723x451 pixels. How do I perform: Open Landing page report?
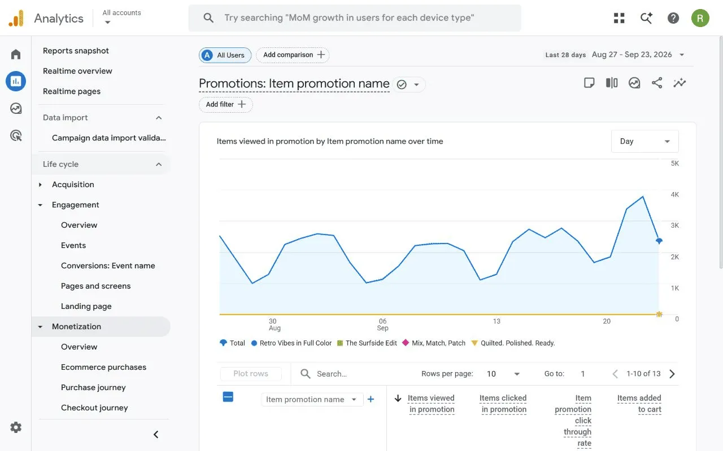point(86,306)
